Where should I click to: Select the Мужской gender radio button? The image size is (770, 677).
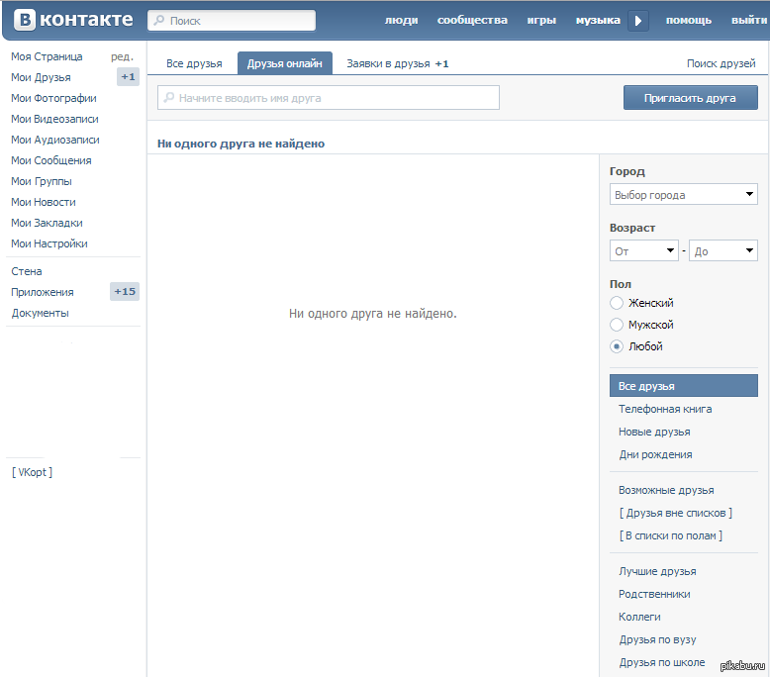tap(617, 325)
